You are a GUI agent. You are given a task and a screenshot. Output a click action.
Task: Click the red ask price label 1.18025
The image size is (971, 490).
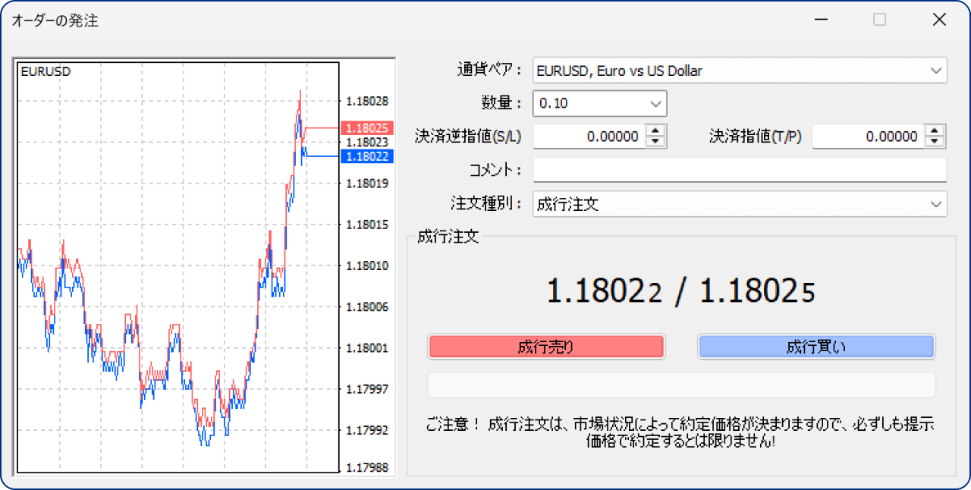click(367, 127)
